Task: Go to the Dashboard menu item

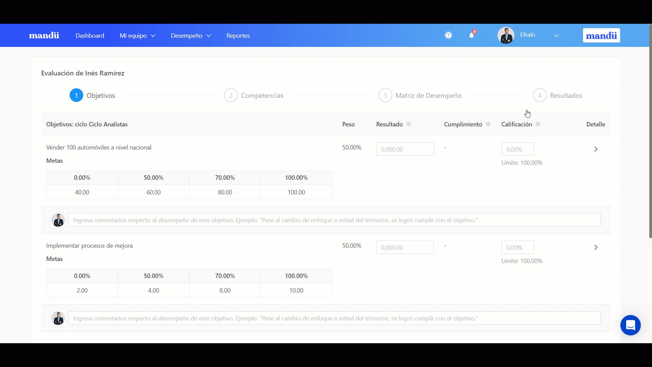Action: (x=90, y=36)
